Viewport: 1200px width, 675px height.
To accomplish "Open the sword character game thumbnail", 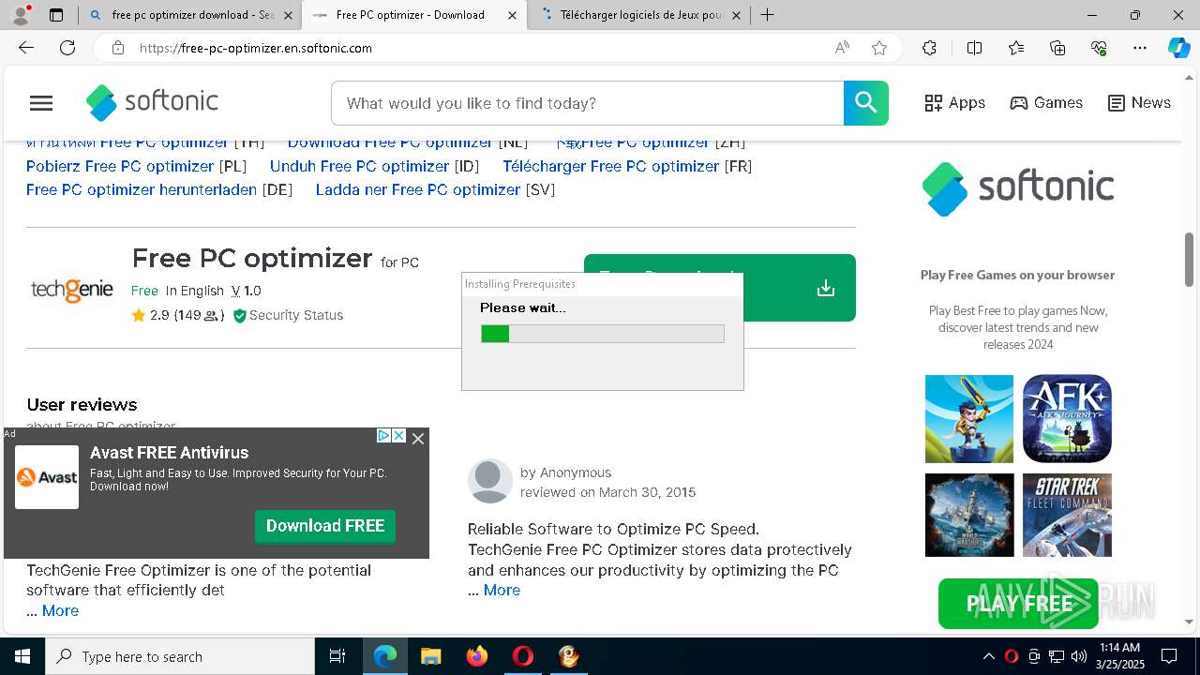I will pos(969,419).
